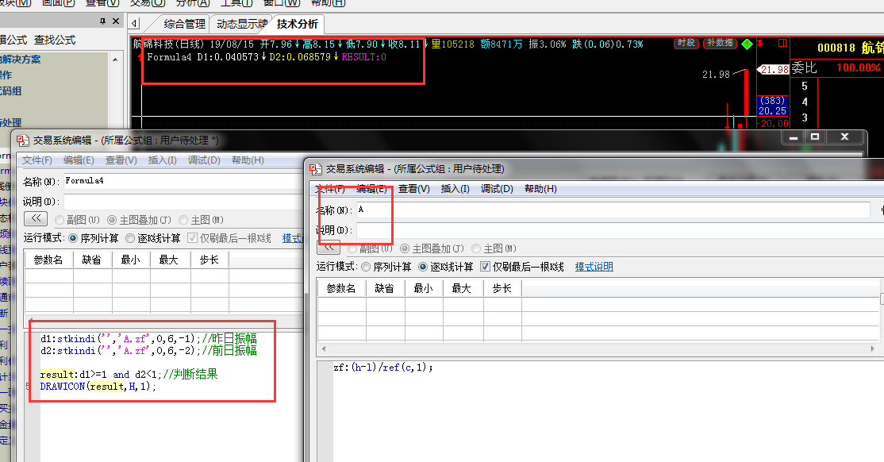Open 文件(F) menu in Formula4 editor
Image resolution: width=884 pixels, height=462 pixels.
pyautogui.click(x=37, y=160)
